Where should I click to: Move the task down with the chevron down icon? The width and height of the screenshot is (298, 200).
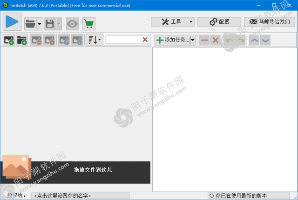pyautogui.click(x=265, y=40)
